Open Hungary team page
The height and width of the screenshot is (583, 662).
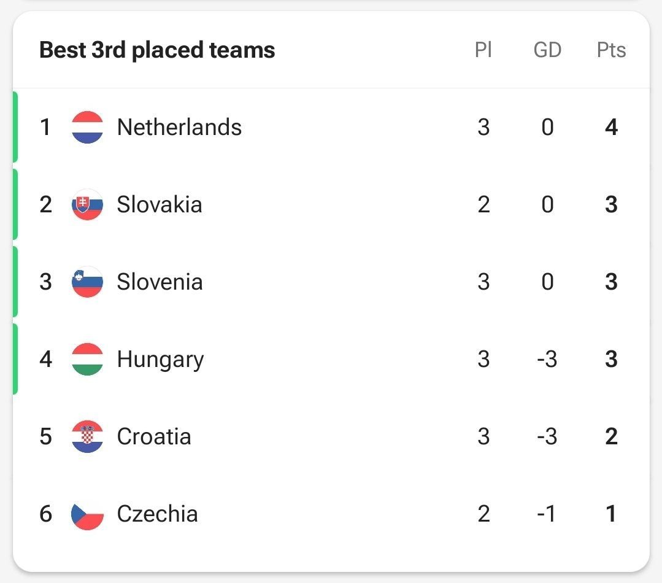pos(160,360)
